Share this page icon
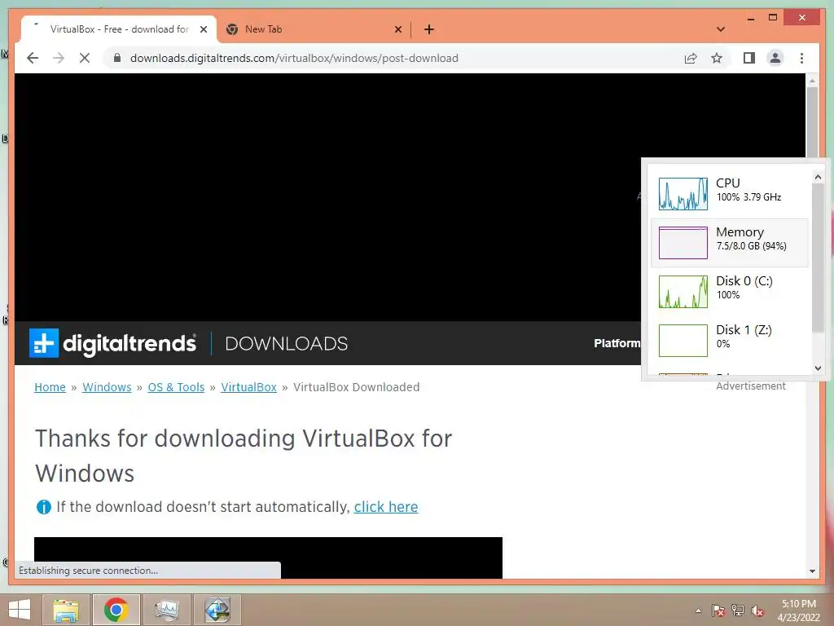Image resolution: width=834 pixels, height=626 pixels. pyautogui.click(x=691, y=58)
